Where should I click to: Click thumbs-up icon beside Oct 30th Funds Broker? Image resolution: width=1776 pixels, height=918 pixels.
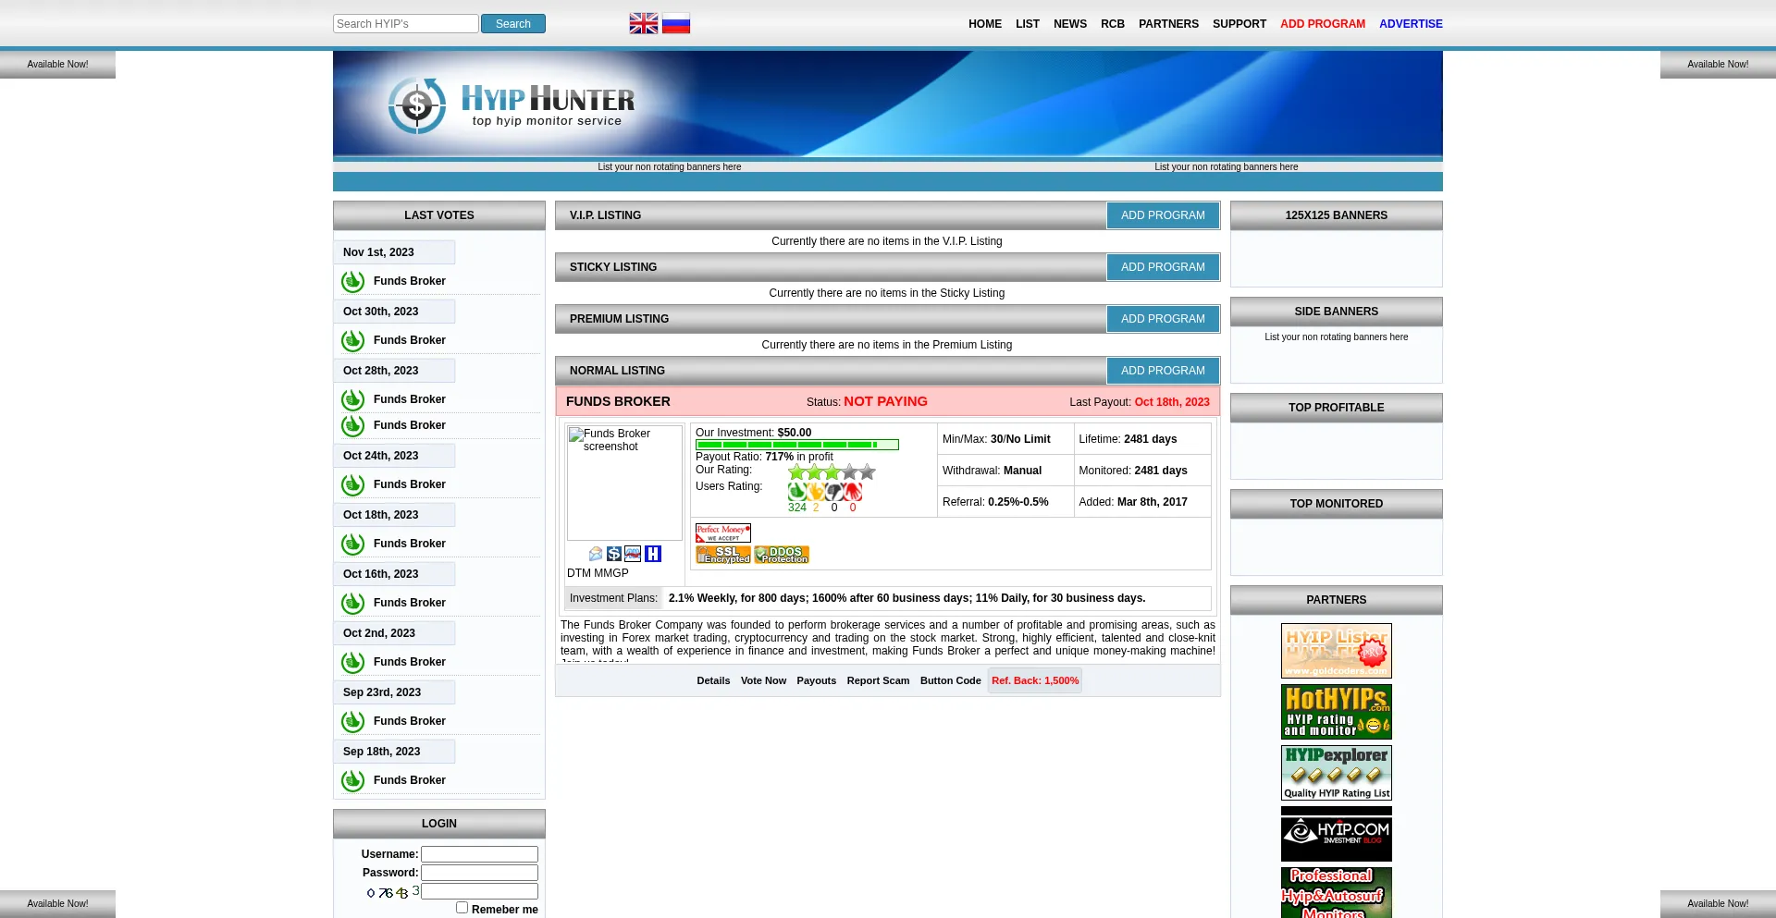pos(352,340)
